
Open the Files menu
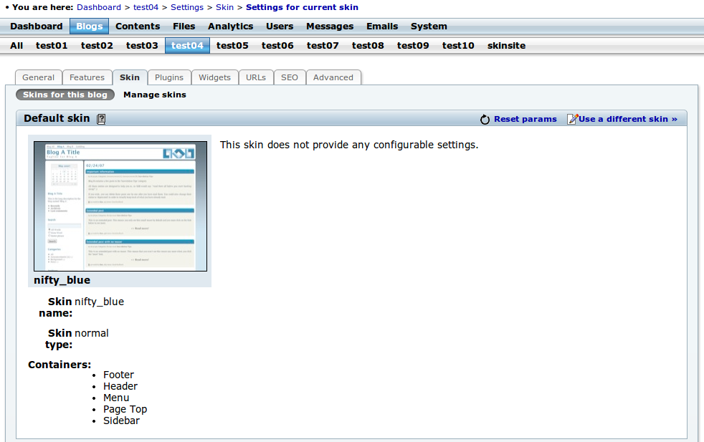pyautogui.click(x=184, y=27)
